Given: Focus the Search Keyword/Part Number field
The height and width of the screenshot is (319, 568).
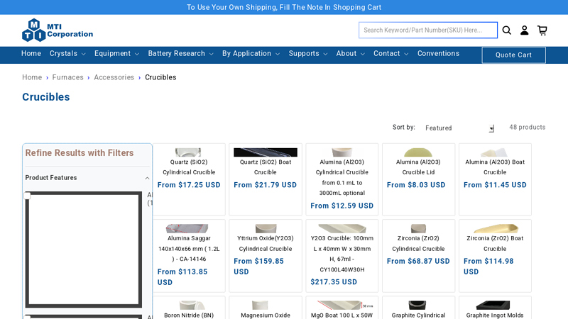Looking at the screenshot, I should [x=427, y=30].
